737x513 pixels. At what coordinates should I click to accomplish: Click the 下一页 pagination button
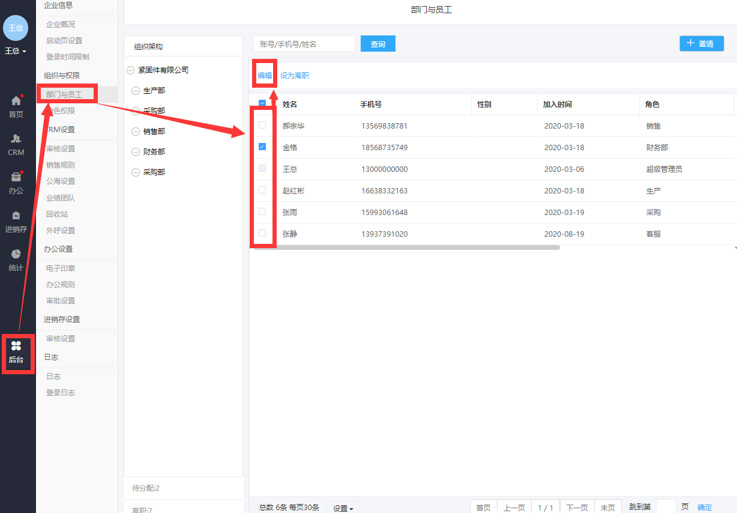(x=577, y=508)
